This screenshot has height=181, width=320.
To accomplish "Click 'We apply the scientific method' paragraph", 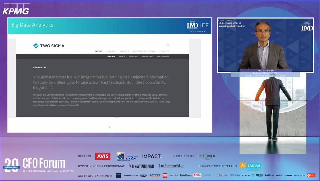I will point(101,100).
